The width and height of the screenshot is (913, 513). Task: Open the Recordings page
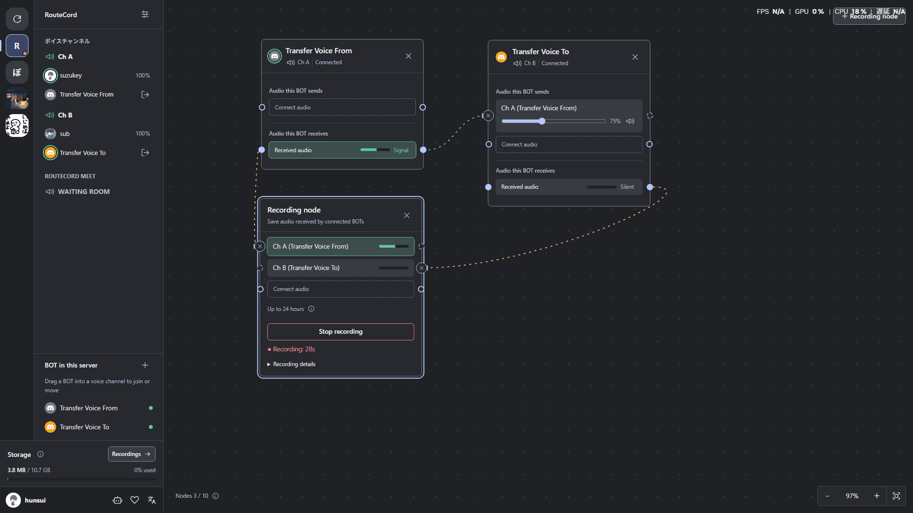[131, 454]
